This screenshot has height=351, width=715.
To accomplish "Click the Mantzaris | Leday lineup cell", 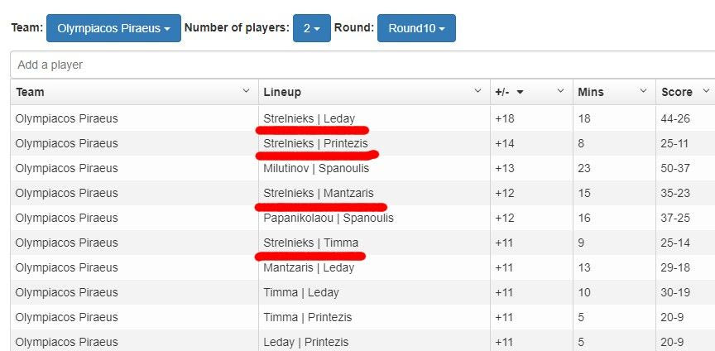I will click(309, 268).
